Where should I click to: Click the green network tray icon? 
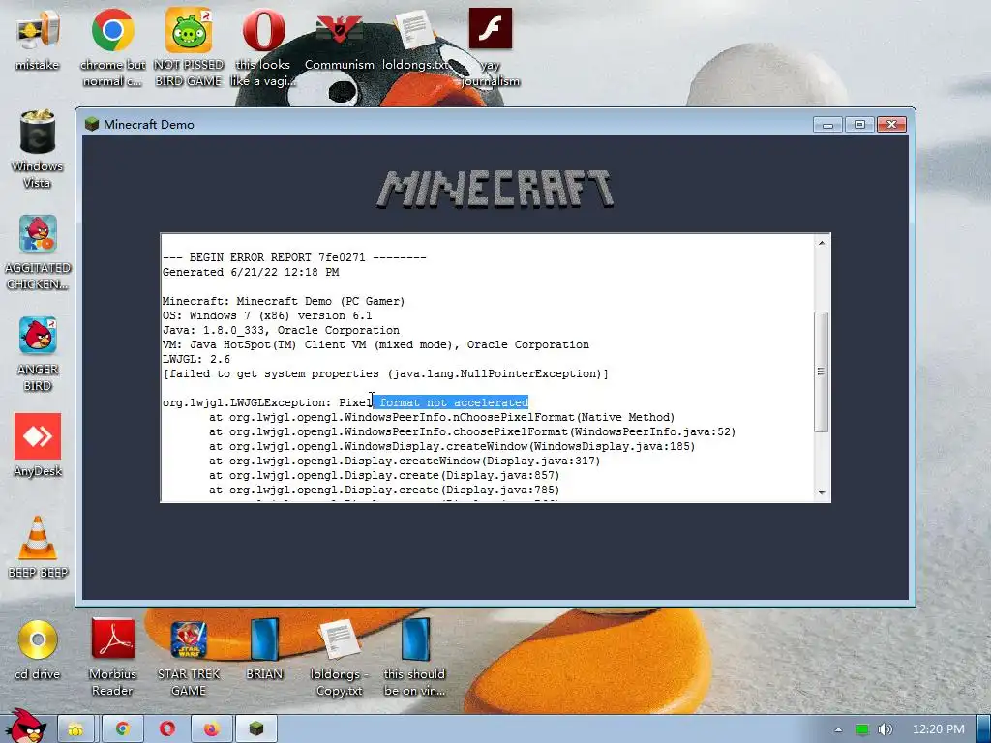point(861,729)
